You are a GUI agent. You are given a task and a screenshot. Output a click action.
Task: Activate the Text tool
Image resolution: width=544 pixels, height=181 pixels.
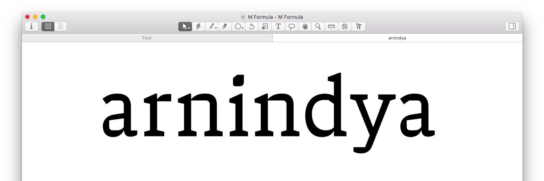pyautogui.click(x=278, y=27)
